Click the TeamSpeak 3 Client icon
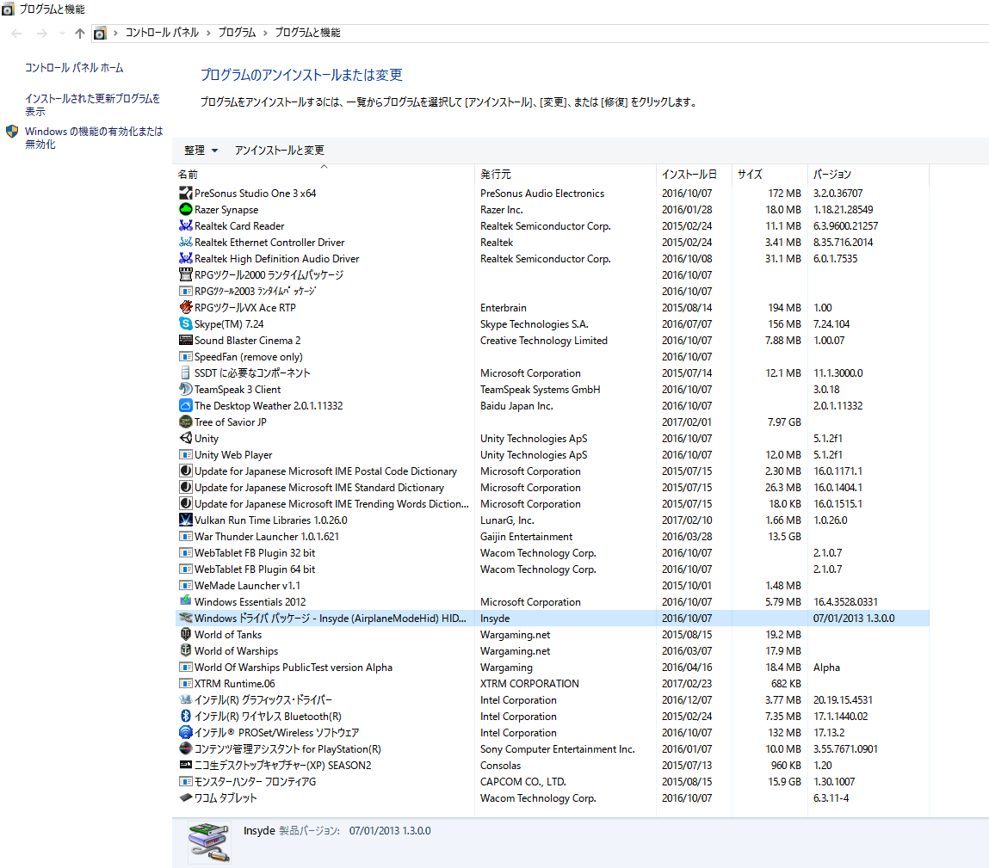Screen dimensions: 989x868 (x=185, y=389)
